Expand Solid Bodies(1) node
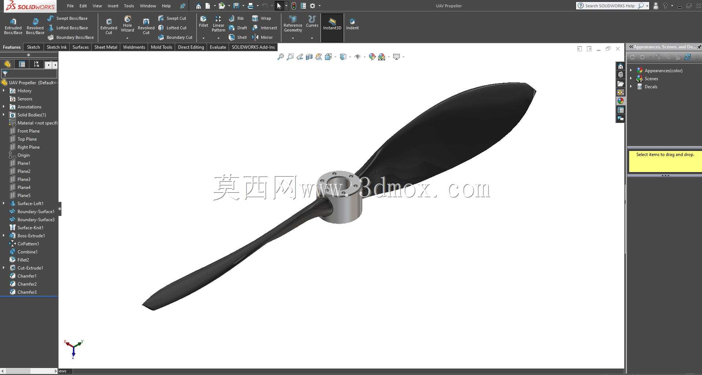The height and width of the screenshot is (375, 702). click(4, 115)
